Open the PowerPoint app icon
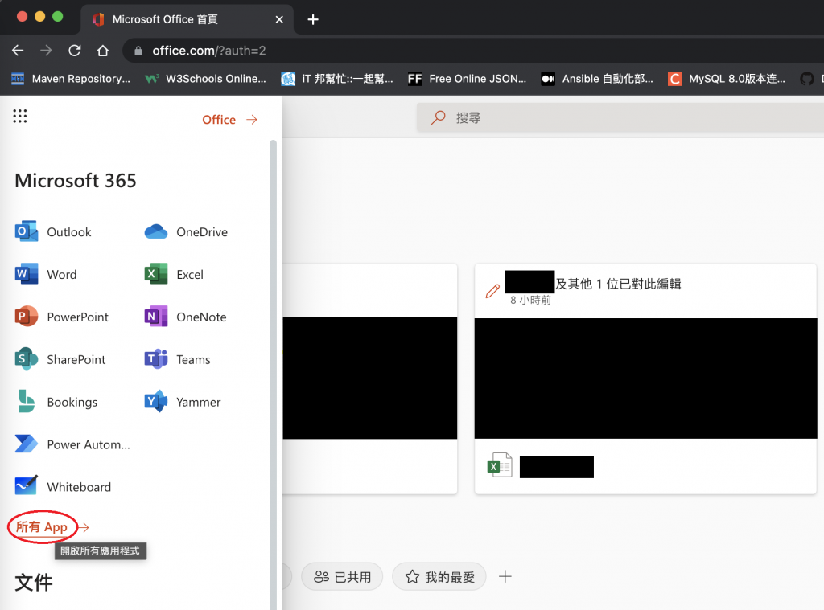Viewport: 824px width, 610px height. coord(27,317)
